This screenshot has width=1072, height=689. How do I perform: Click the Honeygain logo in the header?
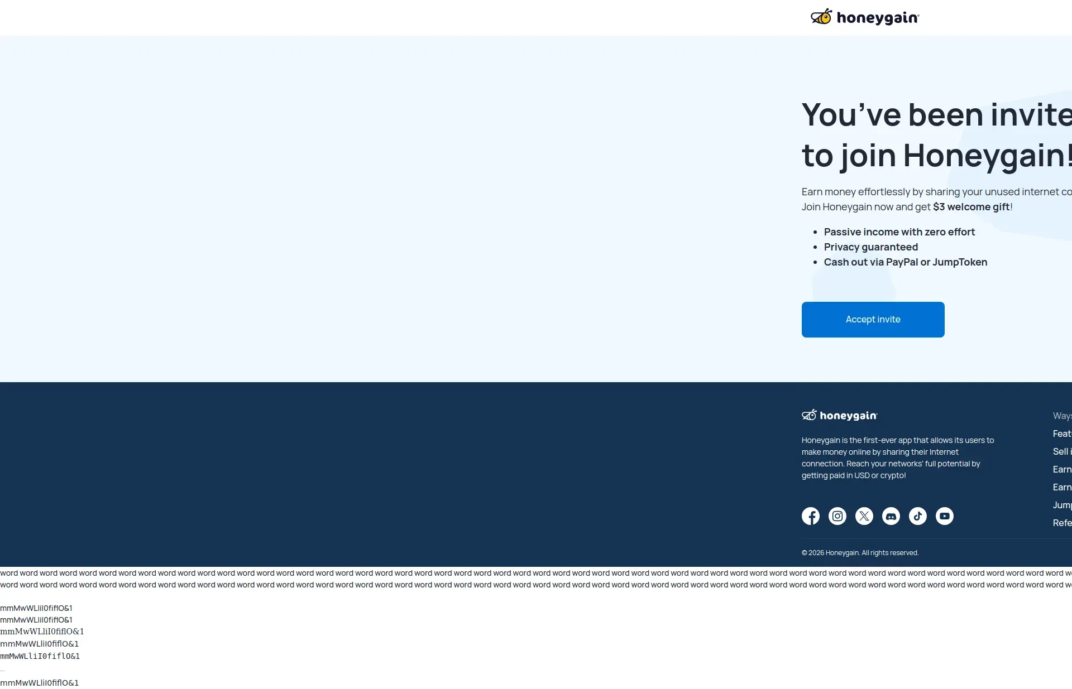click(864, 17)
